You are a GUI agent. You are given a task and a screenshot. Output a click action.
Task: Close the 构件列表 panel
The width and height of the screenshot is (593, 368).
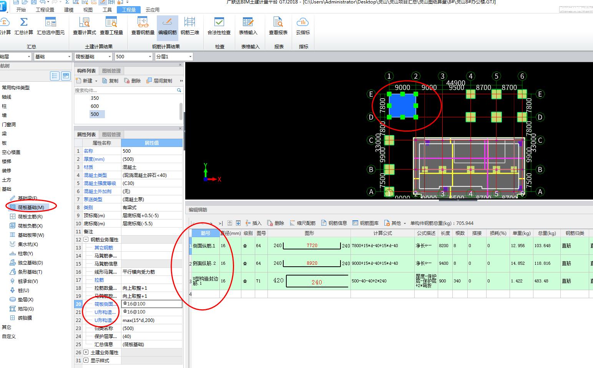[x=180, y=65]
